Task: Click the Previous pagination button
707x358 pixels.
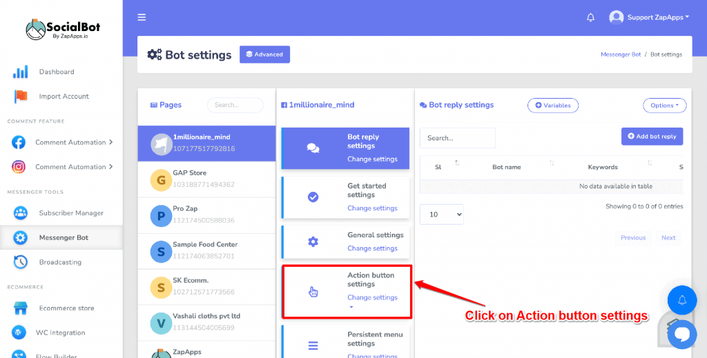Action: [633, 238]
